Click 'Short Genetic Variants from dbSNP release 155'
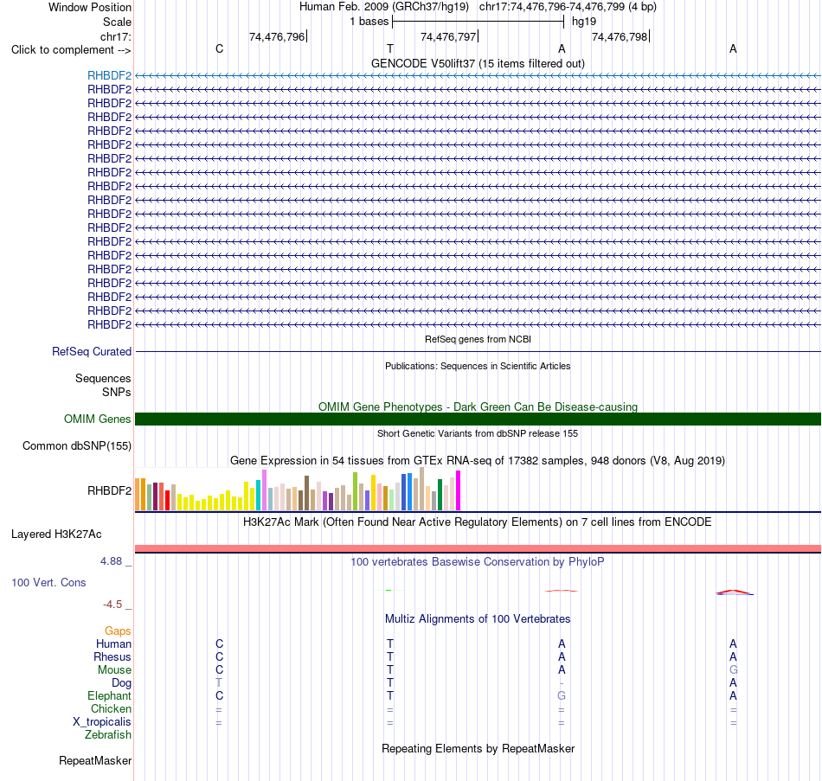 (x=478, y=433)
